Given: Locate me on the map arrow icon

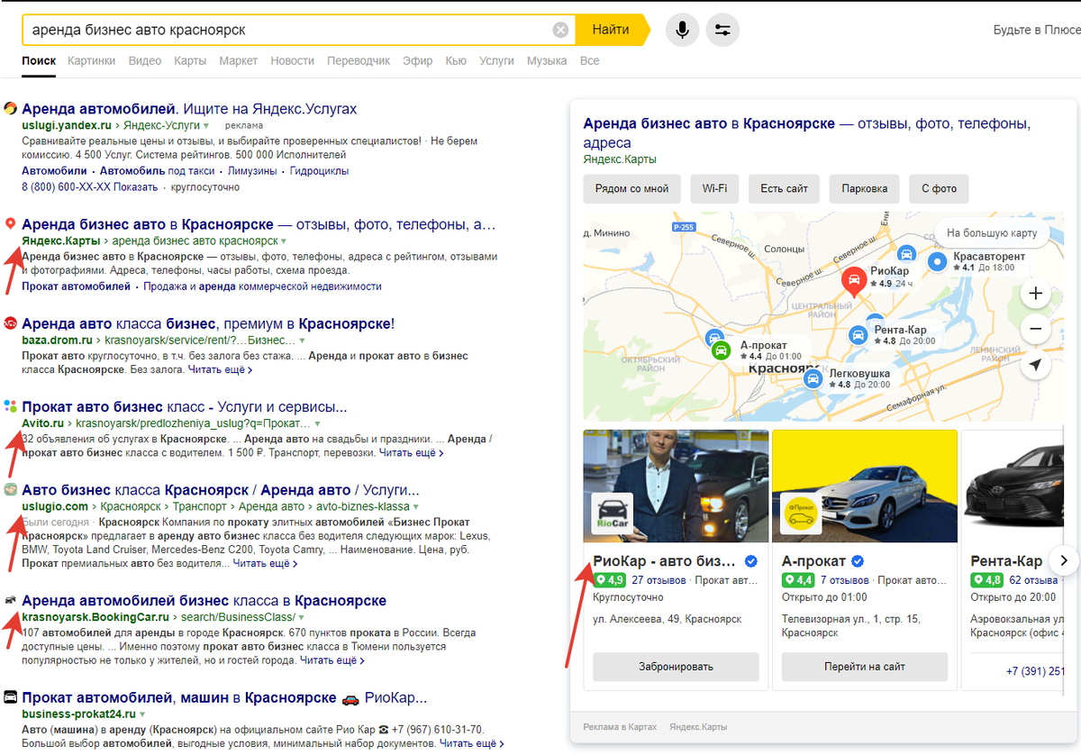Looking at the screenshot, I should [x=1035, y=366].
